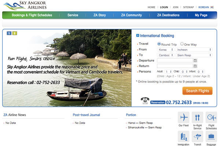Go to the HOME link

coord(151,7)
